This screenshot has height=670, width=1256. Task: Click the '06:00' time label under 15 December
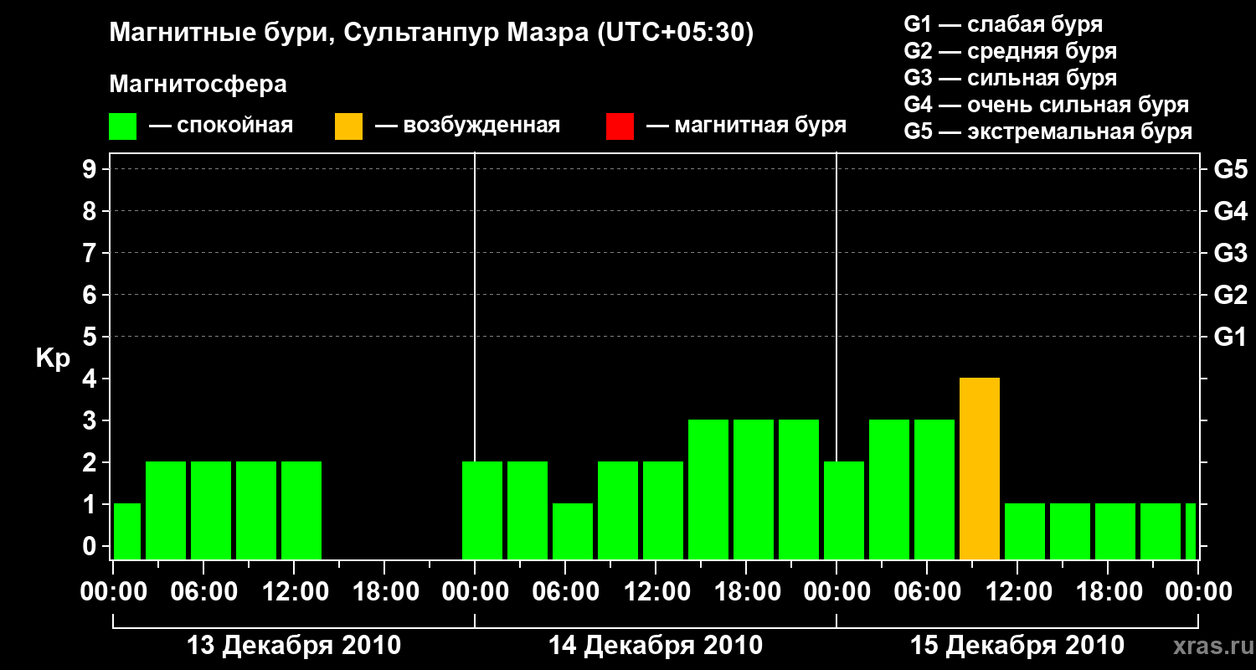(x=927, y=592)
